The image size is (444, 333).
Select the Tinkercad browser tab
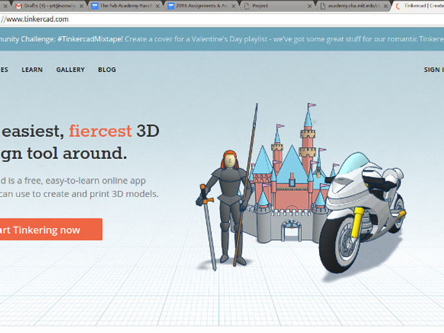(419, 6)
